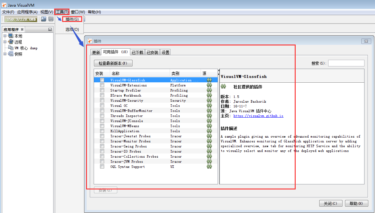This screenshot has height=213, width=375.
Task: Choose 选项(O) from the Tools menu
Action: click(72, 29)
